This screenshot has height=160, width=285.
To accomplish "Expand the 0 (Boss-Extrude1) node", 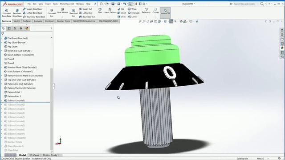I will (x=2, y=100).
